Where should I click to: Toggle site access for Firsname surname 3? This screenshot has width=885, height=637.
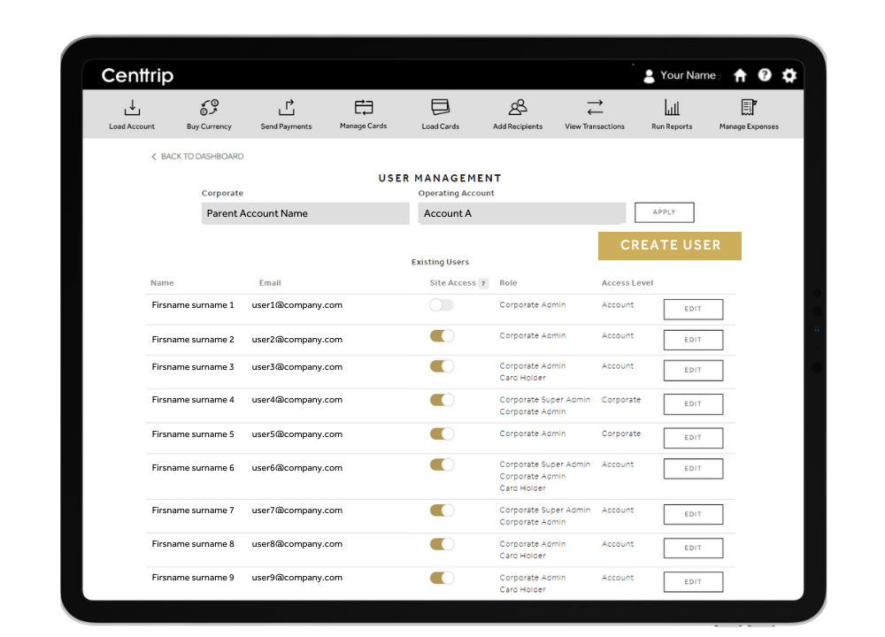pos(442,367)
